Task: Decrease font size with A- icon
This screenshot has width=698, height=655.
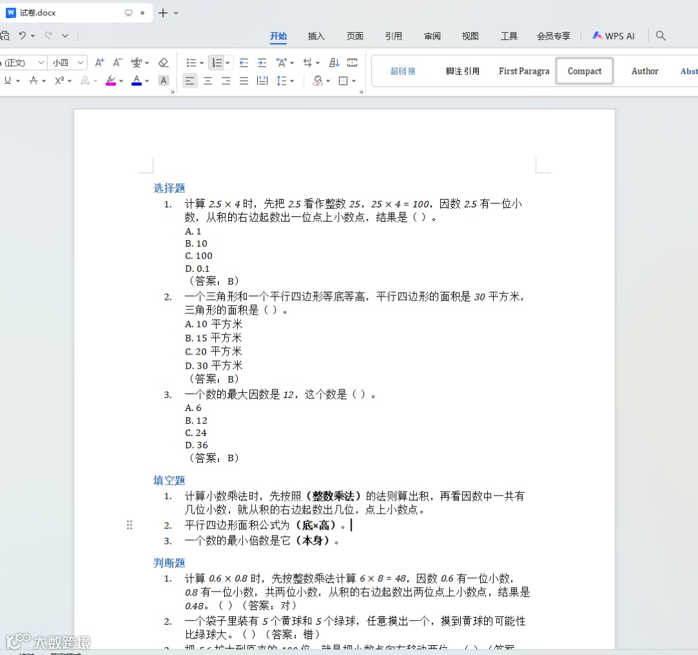Action: coord(117,63)
